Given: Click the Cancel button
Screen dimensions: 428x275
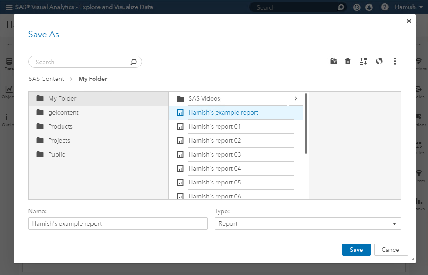Looking at the screenshot, I should [x=391, y=250].
